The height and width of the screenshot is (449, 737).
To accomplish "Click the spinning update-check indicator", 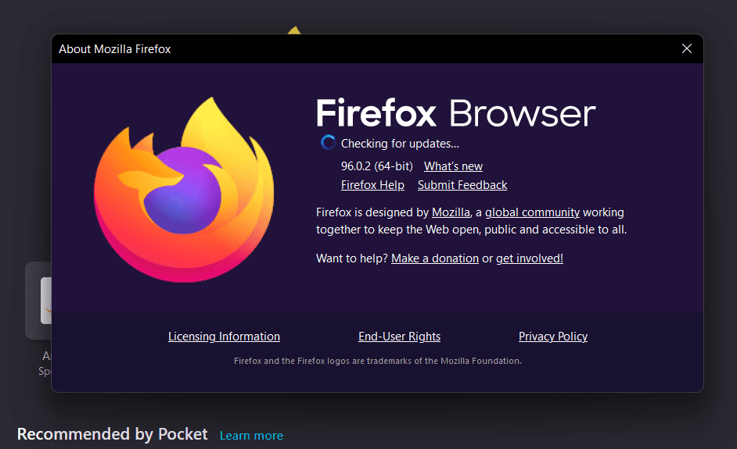I will (x=329, y=143).
